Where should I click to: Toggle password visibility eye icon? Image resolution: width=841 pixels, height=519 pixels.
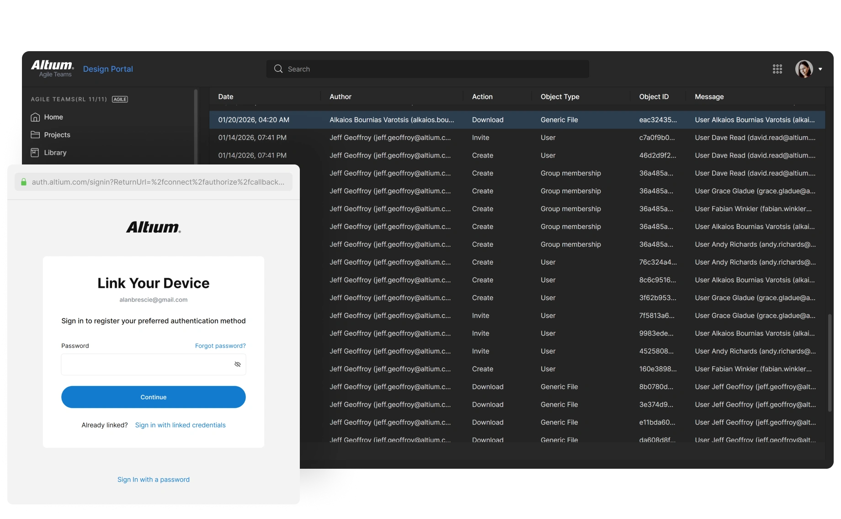[x=237, y=364]
